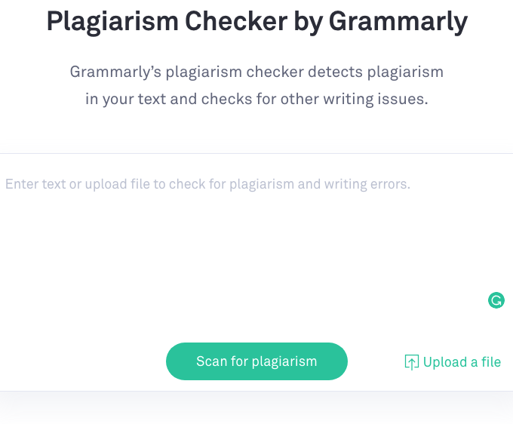Click the Plagiarism Checker by Grammarly heading
Viewport: 513px width, 424px height.
[x=256, y=22]
